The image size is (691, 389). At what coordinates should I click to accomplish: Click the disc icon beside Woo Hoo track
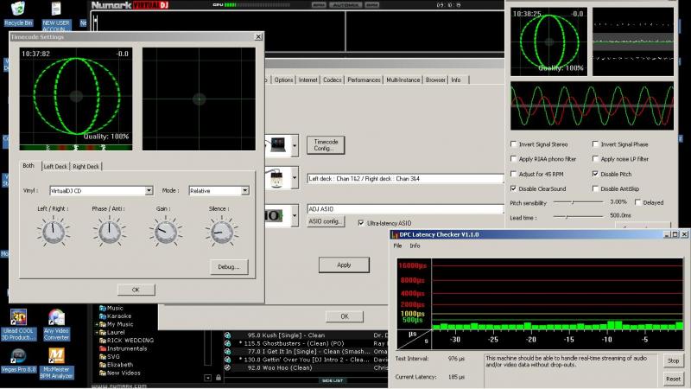pos(227,367)
